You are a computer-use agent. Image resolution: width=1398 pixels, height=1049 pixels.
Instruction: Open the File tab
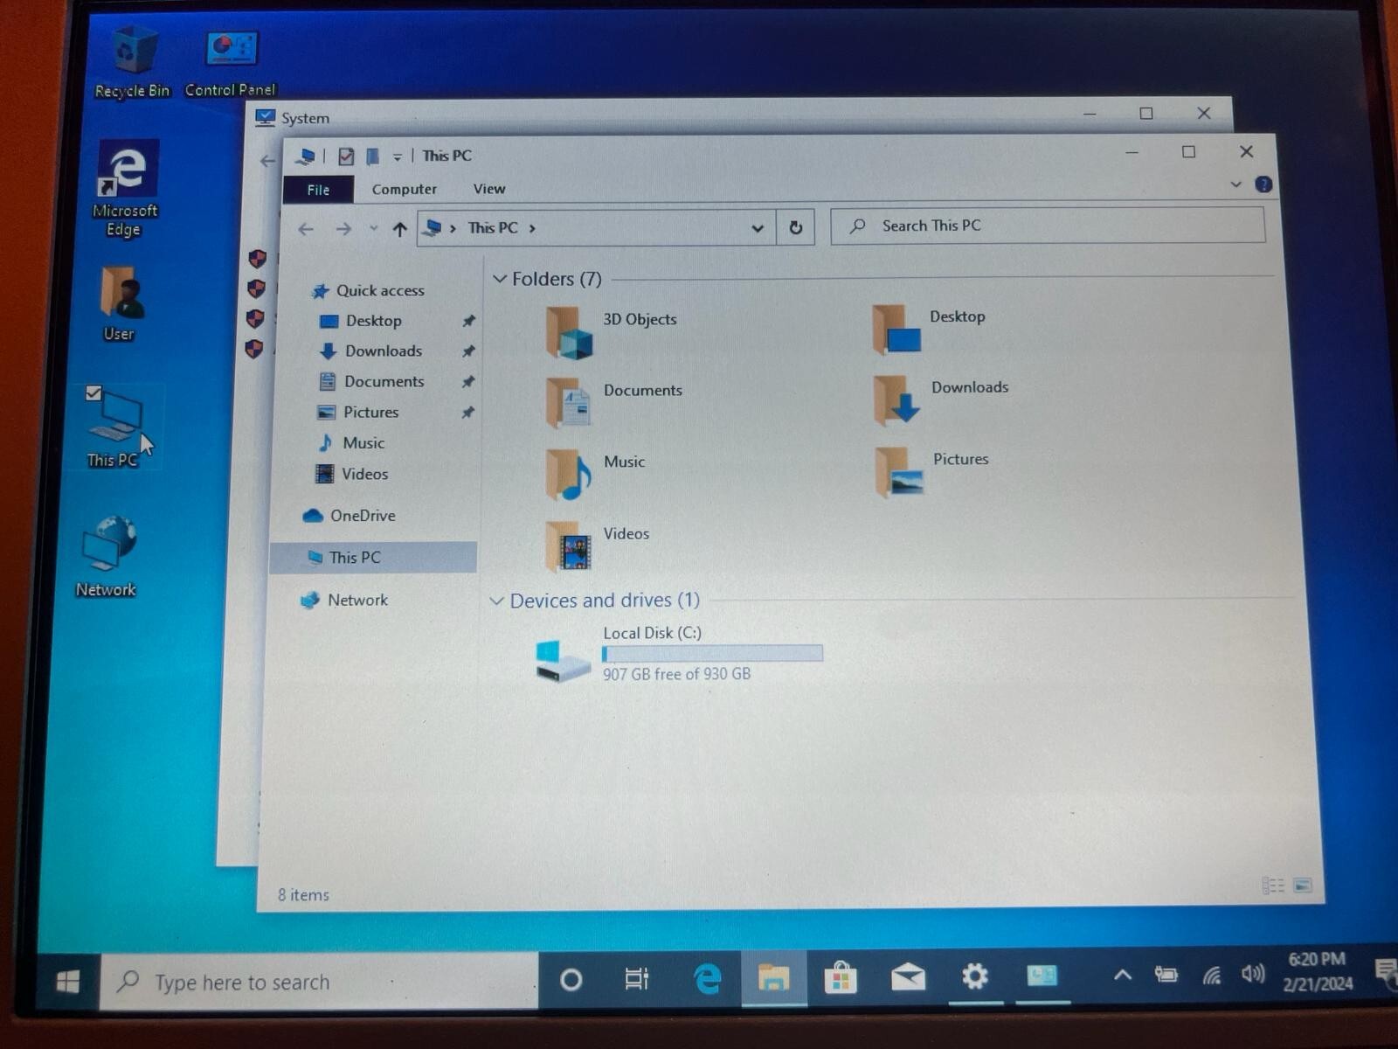[318, 190]
